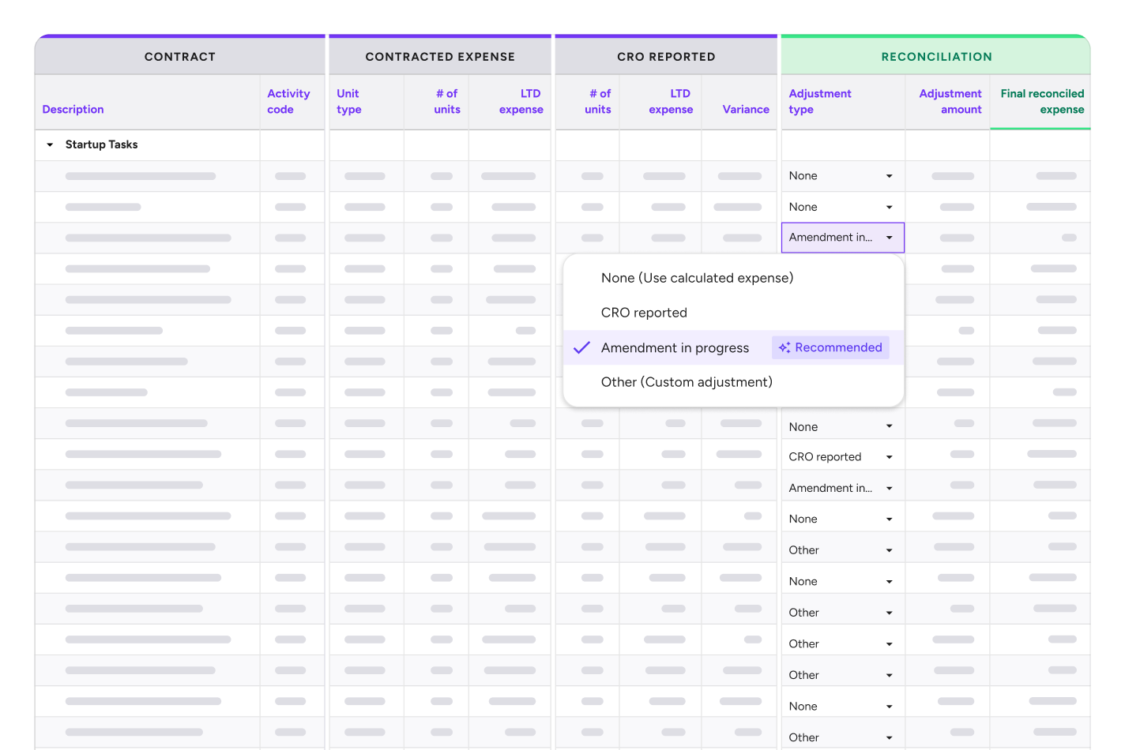Pick 'Other (Custom adjustment)' menu option
The height and width of the screenshot is (750, 1125).
(686, 382)
